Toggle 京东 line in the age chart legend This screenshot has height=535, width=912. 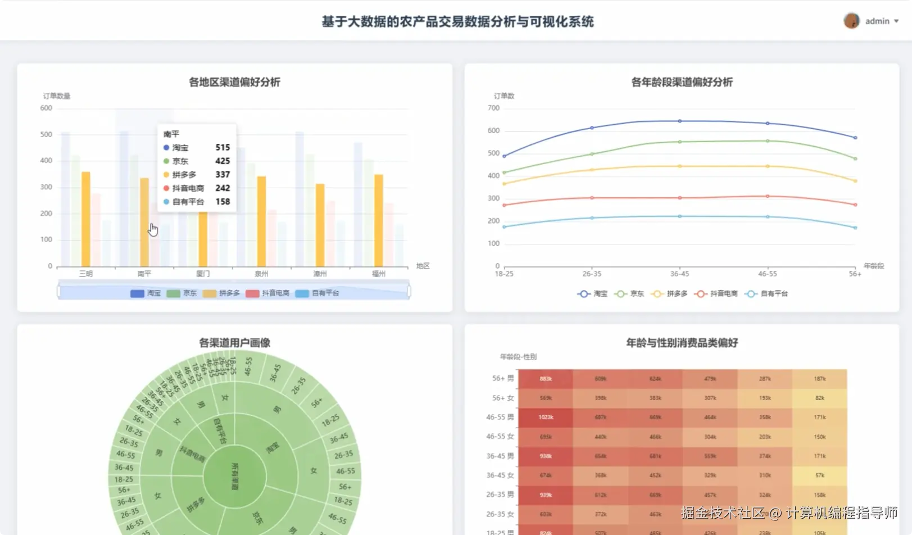629,294
